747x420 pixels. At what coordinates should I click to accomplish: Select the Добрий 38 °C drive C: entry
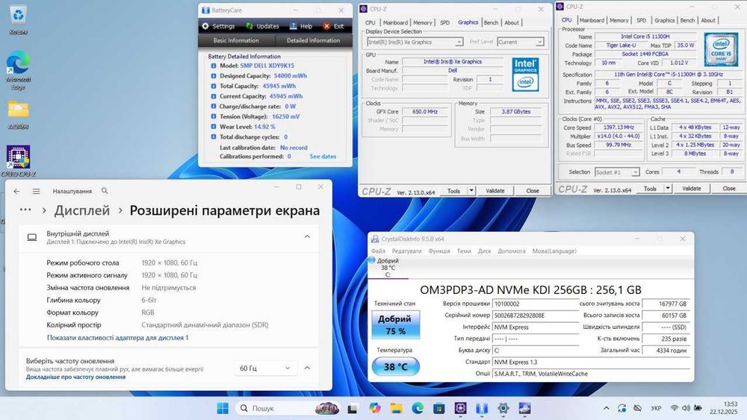(x=387, y=267)
